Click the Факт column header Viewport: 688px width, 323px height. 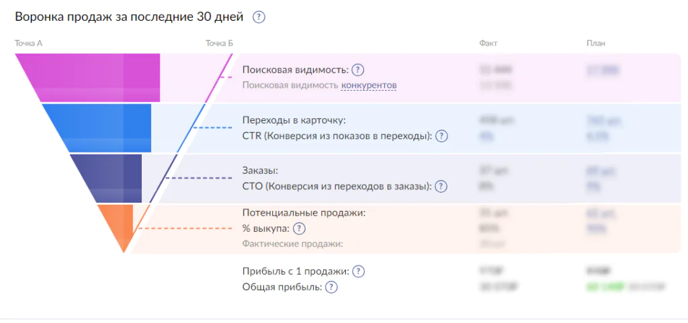tap(488, 44)
